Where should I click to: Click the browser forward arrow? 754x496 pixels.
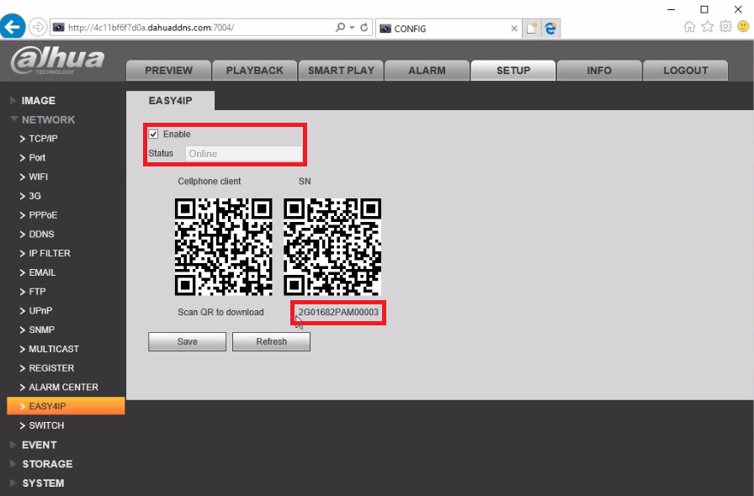click(x=38, y=27)
